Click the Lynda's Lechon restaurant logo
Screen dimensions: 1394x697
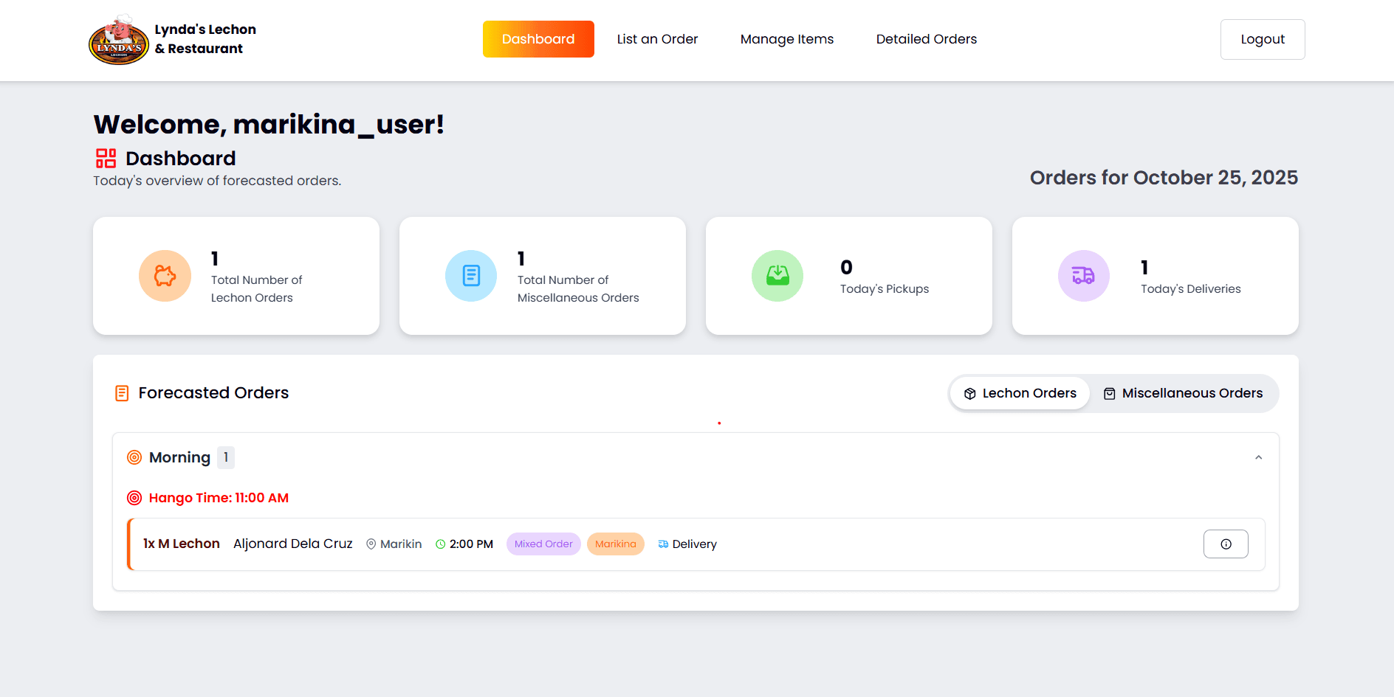(119, 40)
